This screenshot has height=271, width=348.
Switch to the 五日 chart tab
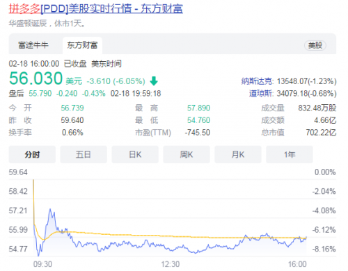84,154
